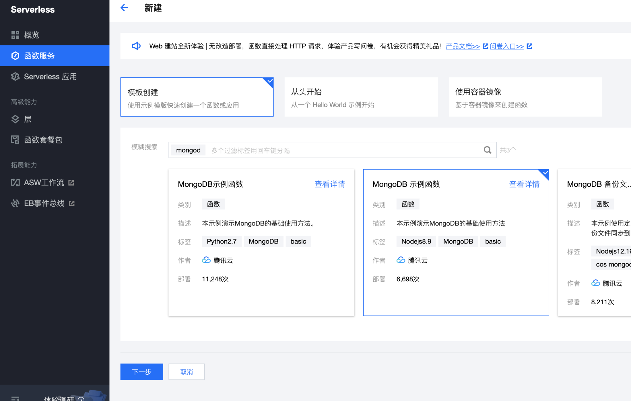This screenshot has width=631, height=401.
Task: Select the 使用容器镜像 creation option
Action: pos(525,97)
